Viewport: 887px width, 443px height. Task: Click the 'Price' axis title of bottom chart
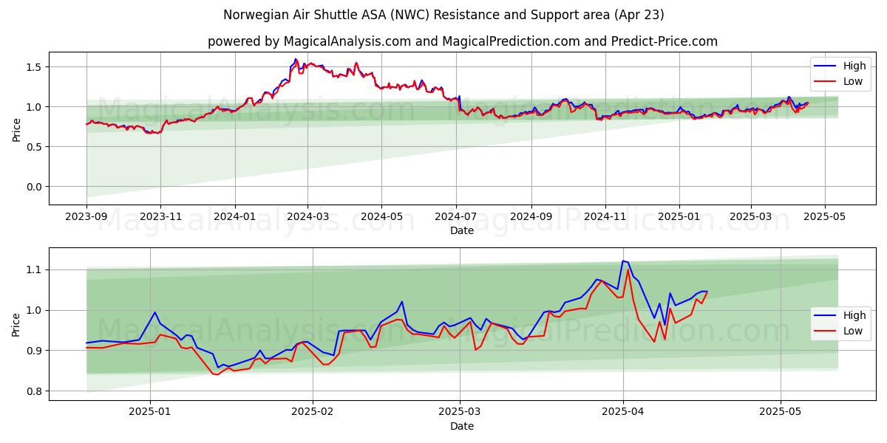(x=17, y=324)
